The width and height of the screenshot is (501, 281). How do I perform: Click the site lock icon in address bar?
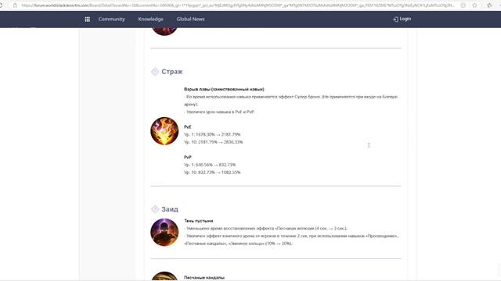[15, 5]
